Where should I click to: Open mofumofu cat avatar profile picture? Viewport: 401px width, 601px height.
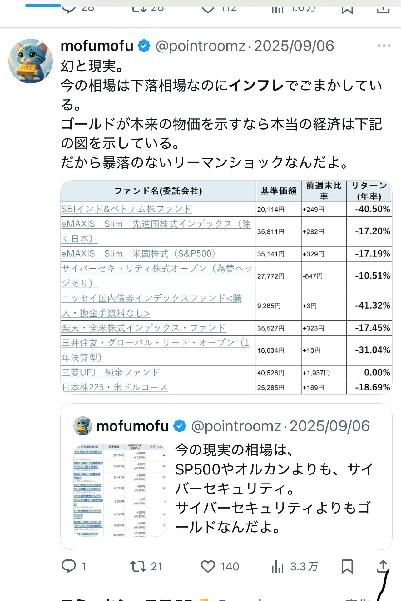tap(31, 61)
